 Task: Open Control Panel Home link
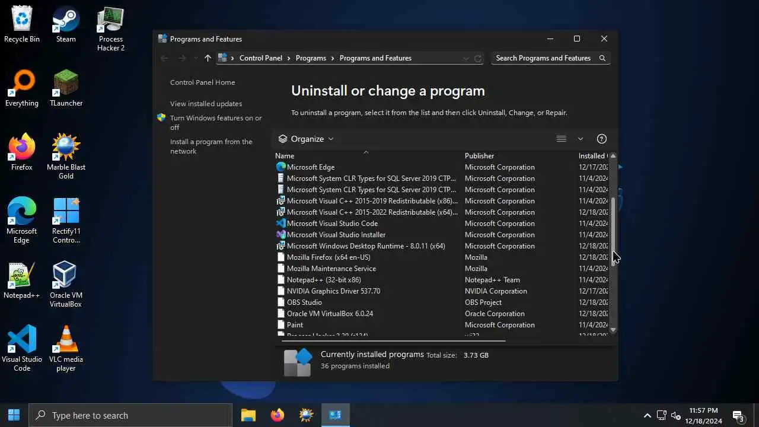pyautogui.click(x=203, y=82)
